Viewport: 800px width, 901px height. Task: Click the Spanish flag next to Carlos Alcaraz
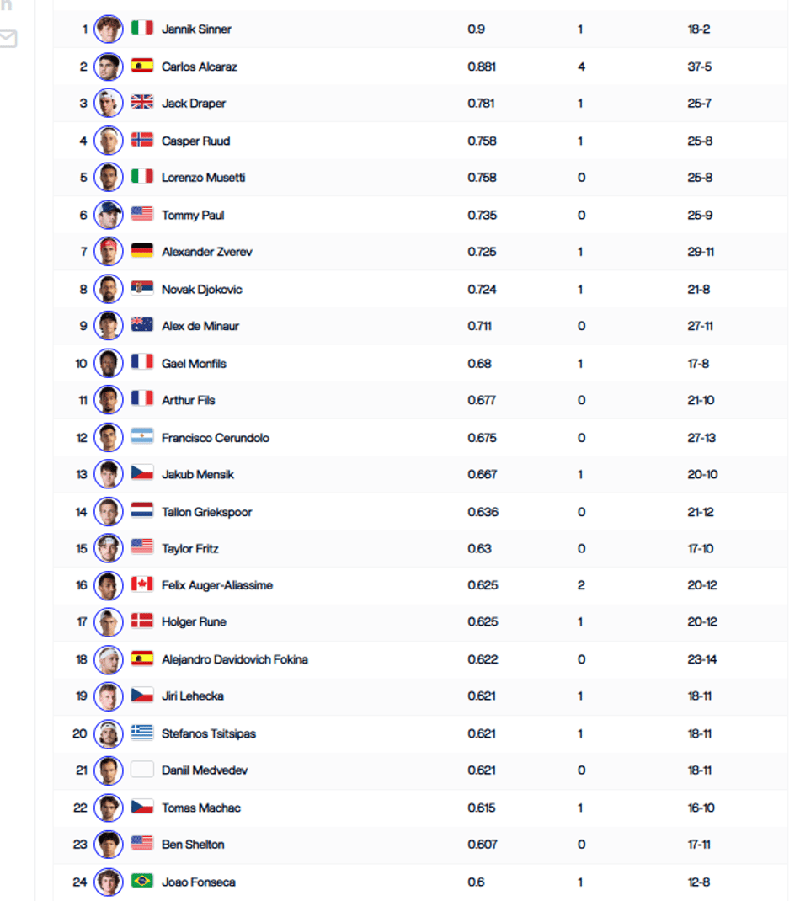pyautogui.click(x=142, y=66)
